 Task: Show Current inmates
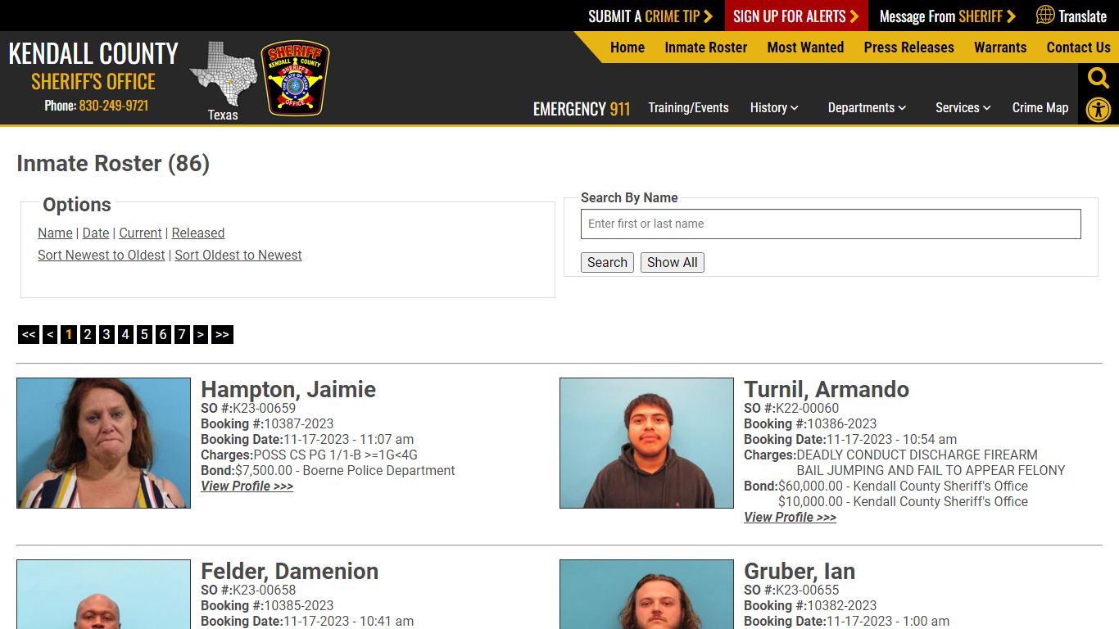[x=140, y=233]
